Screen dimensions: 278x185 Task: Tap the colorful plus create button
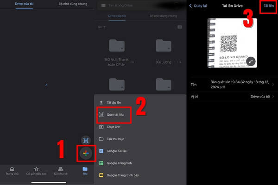click(86, 153)
